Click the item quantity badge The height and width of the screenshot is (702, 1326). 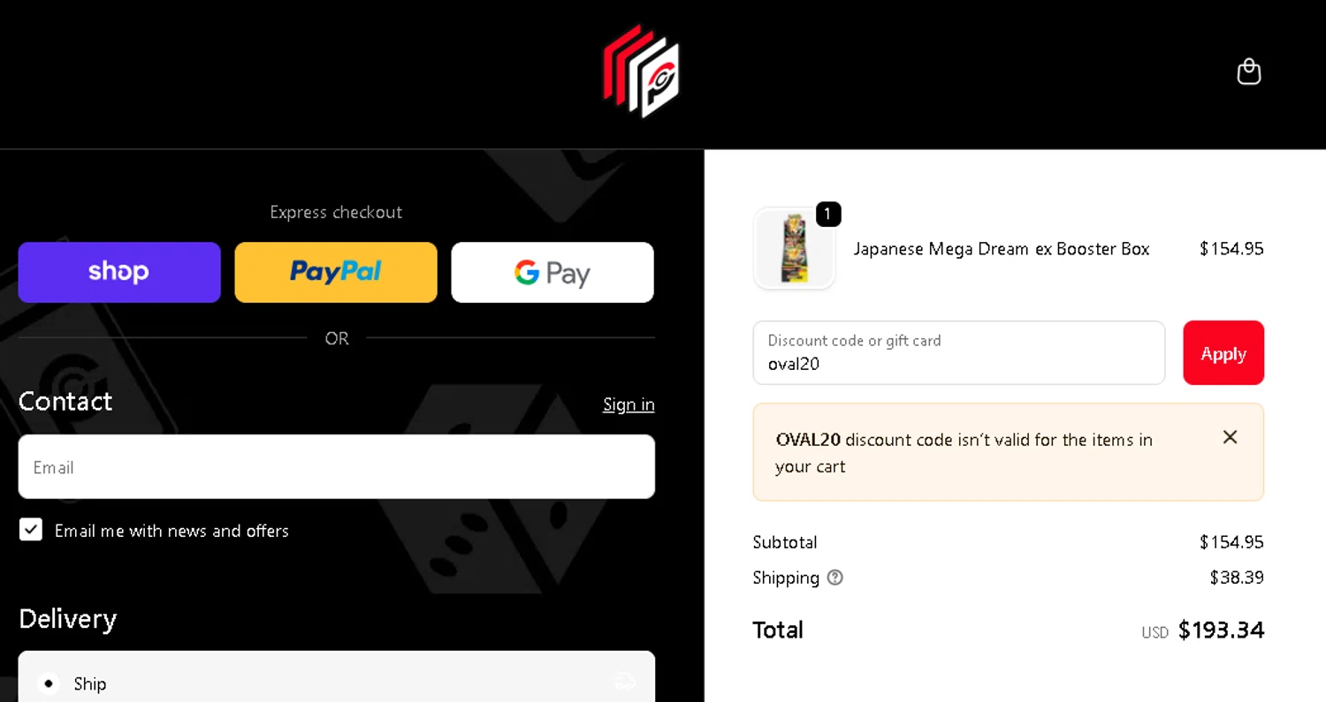point(828,214)
